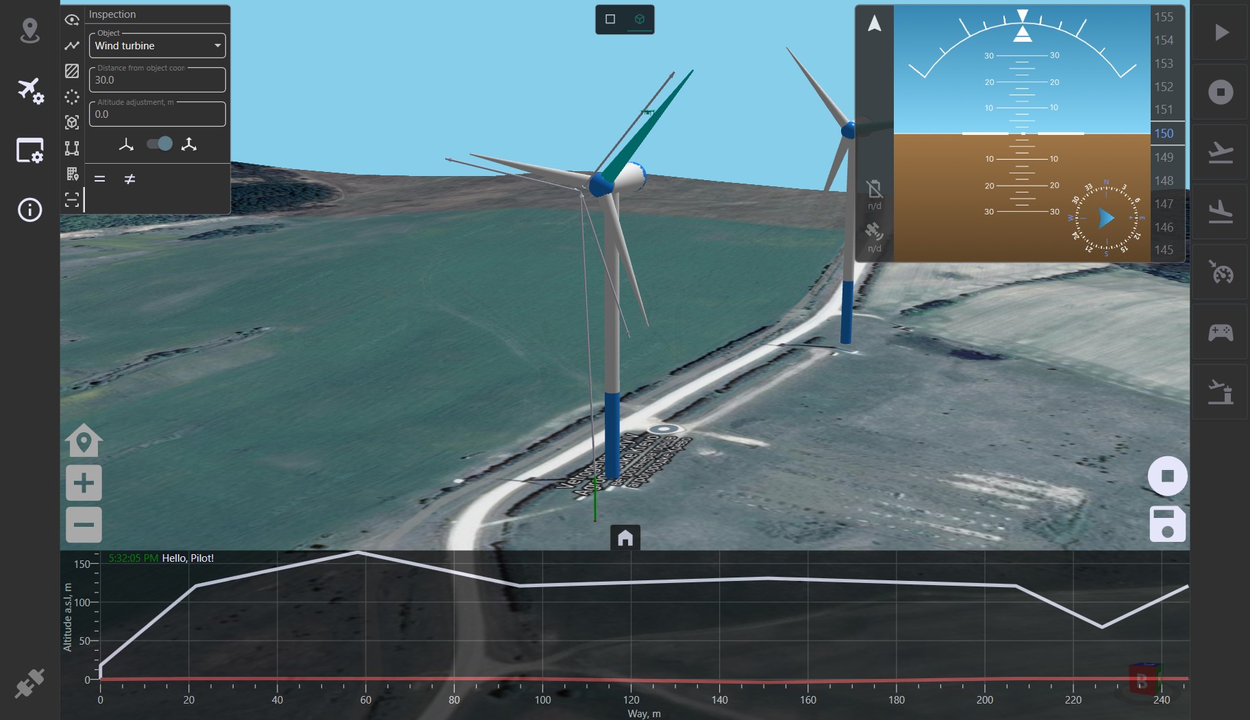Activate the 3D object selection box tool

[72, 122]
